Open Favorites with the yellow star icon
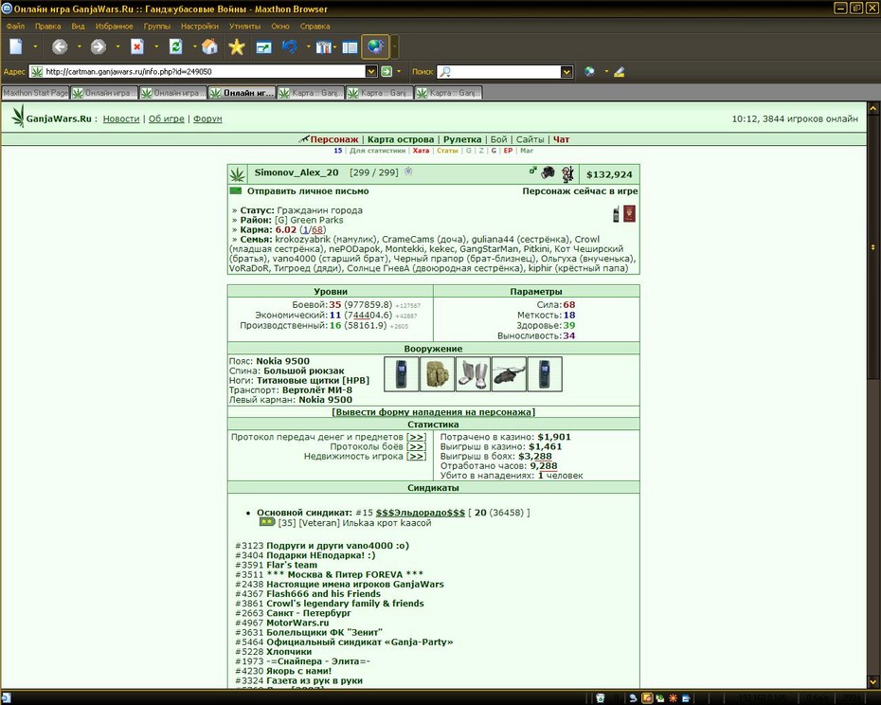This screenshot has height=705, width=881. (237, 46)
